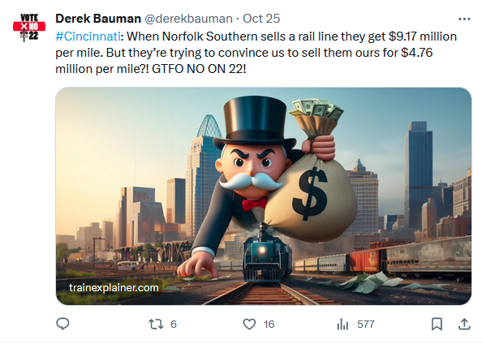Click the reply speech bubble icon
Image resolution: width=482 pixels, height=344 pixels.
point(62,324)
